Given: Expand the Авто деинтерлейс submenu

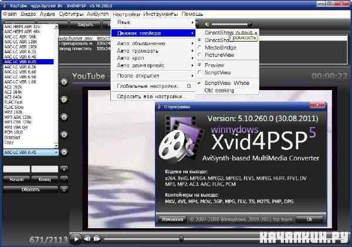Looking at the screenshot, I should pos(153,66).
